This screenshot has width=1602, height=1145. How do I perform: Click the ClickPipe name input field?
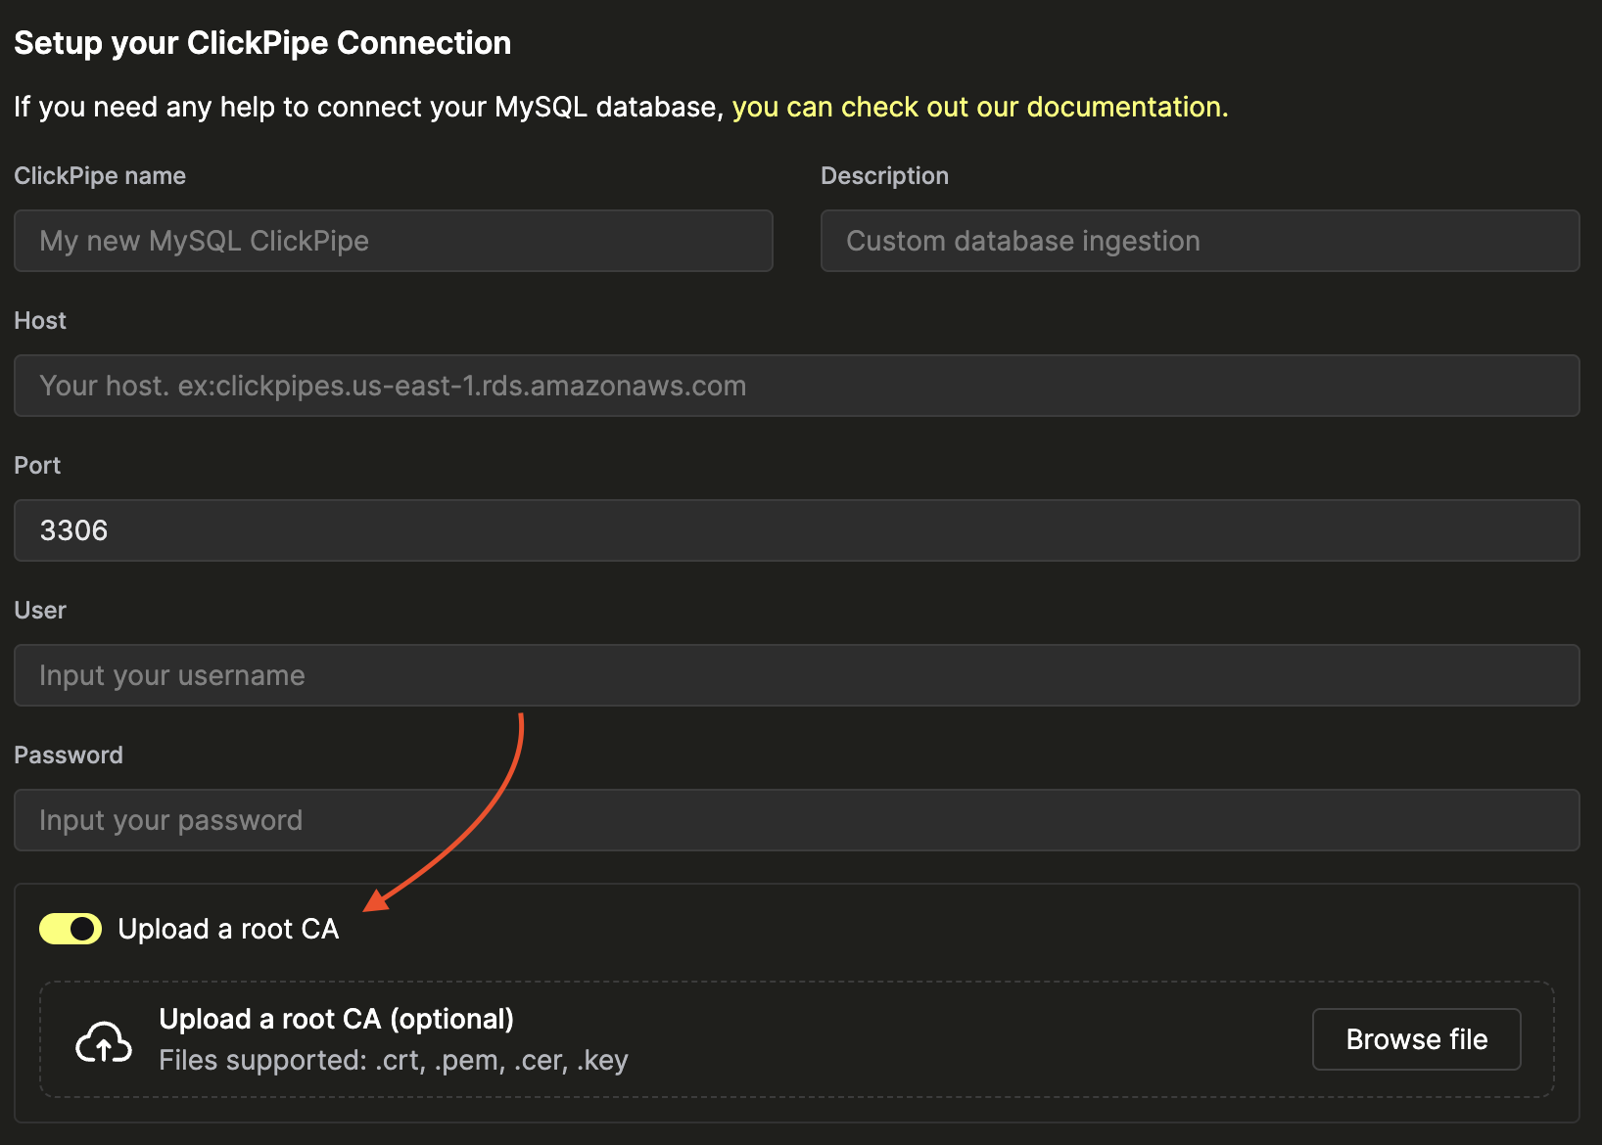[392, 241]
